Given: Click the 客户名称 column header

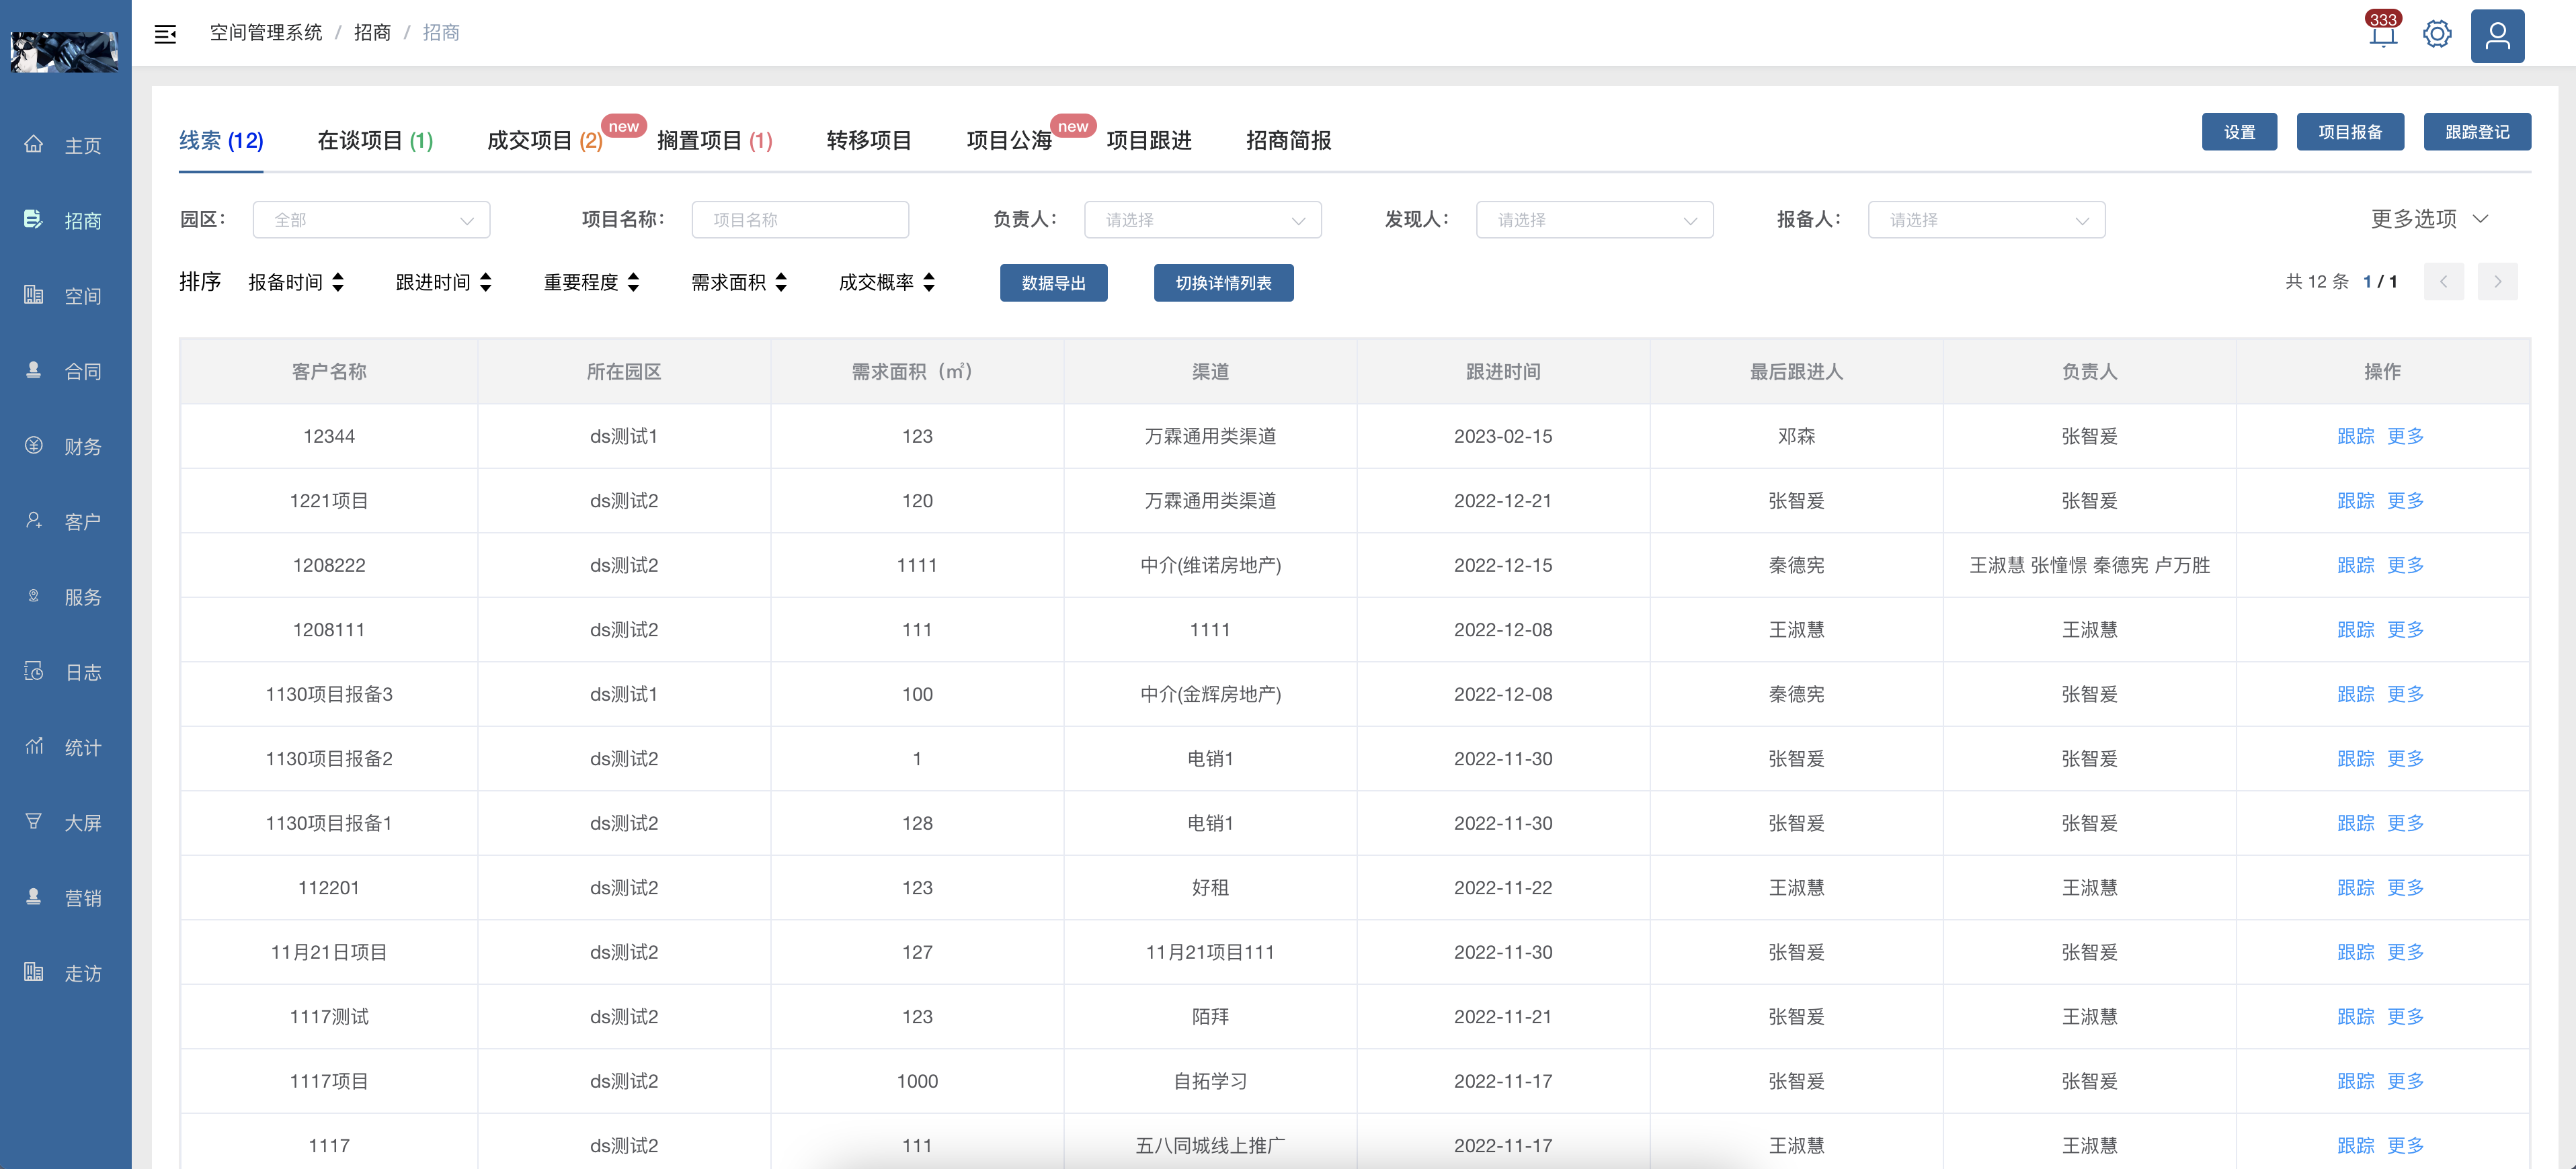Looking at the screenshot, I should coord(329,372).
